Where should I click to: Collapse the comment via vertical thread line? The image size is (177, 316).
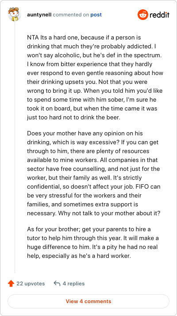15,147
